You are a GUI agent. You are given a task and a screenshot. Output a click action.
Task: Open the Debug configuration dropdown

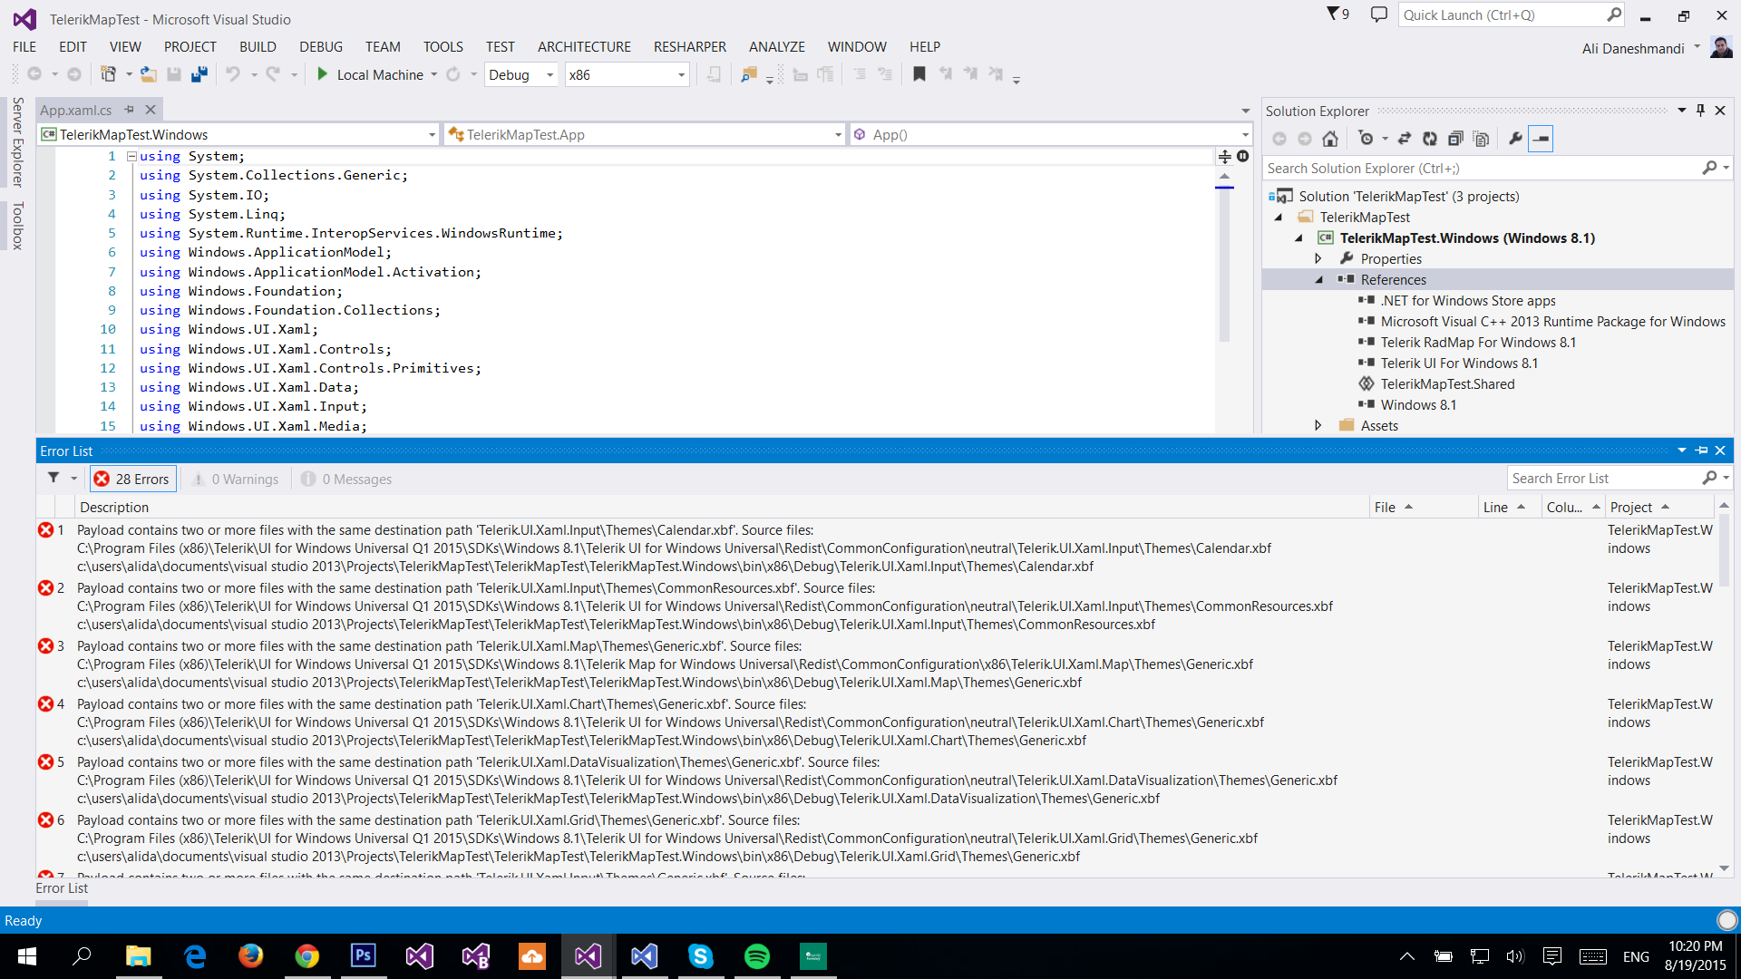tap(521, 74)
